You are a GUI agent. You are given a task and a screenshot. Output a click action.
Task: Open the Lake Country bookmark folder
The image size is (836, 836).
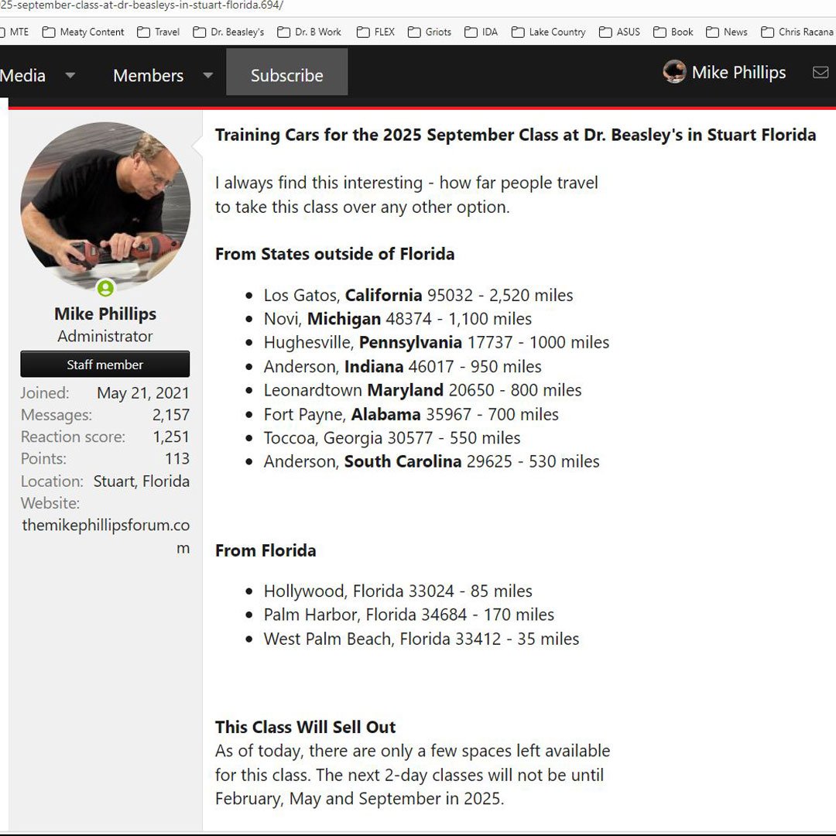pos(548,32)
